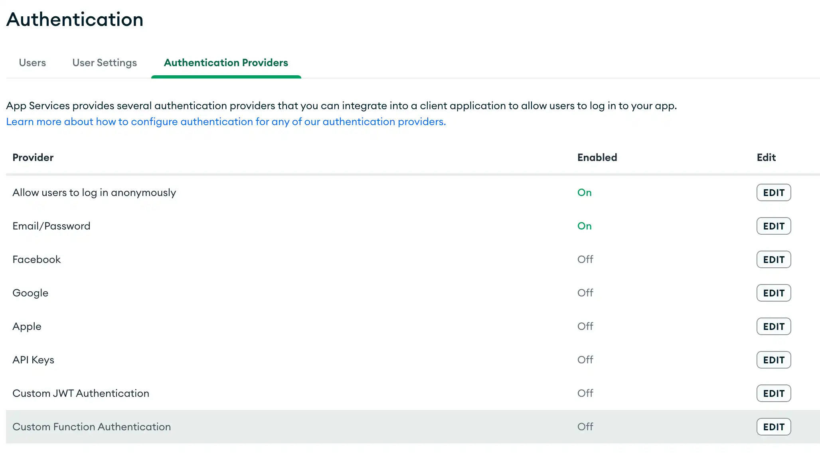
Task: Toggle Email/Password provider on/off
Action: click(x=585, y=226)
